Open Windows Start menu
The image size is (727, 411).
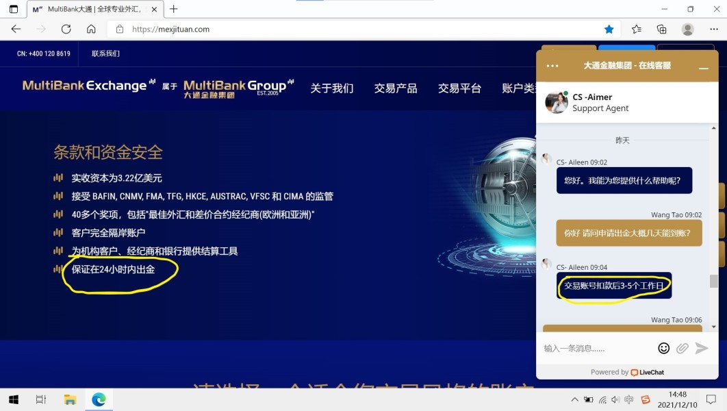coord(14,399)
